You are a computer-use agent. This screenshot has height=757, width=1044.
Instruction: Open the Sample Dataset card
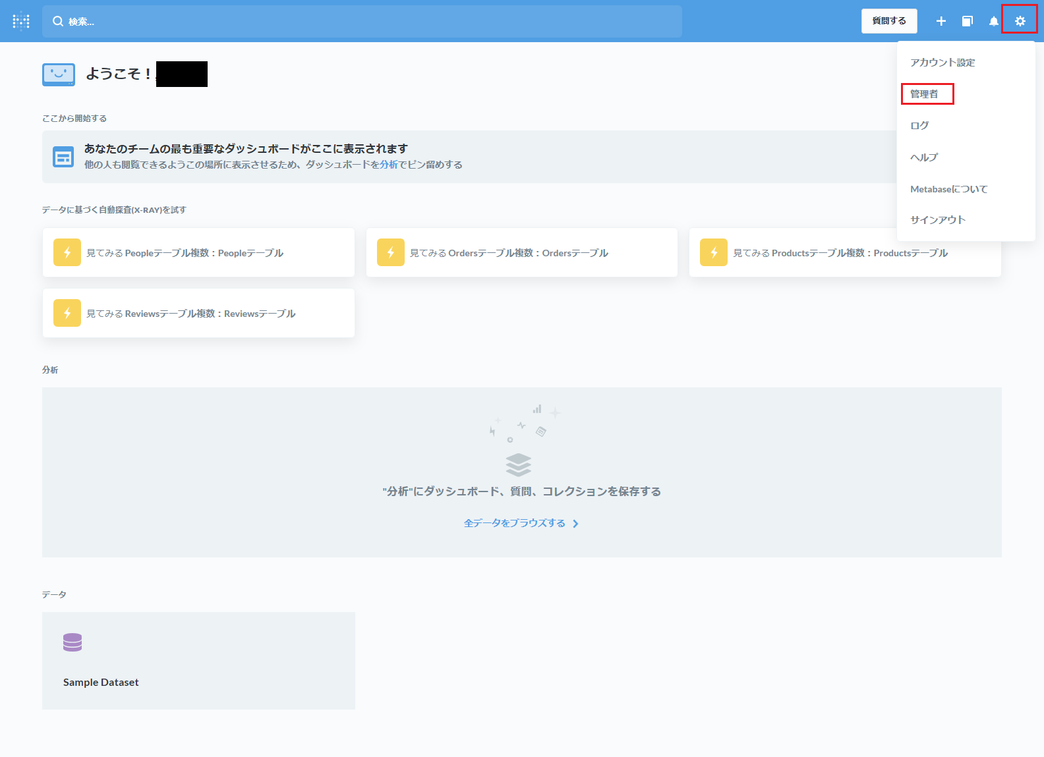(x=198, y=661)
